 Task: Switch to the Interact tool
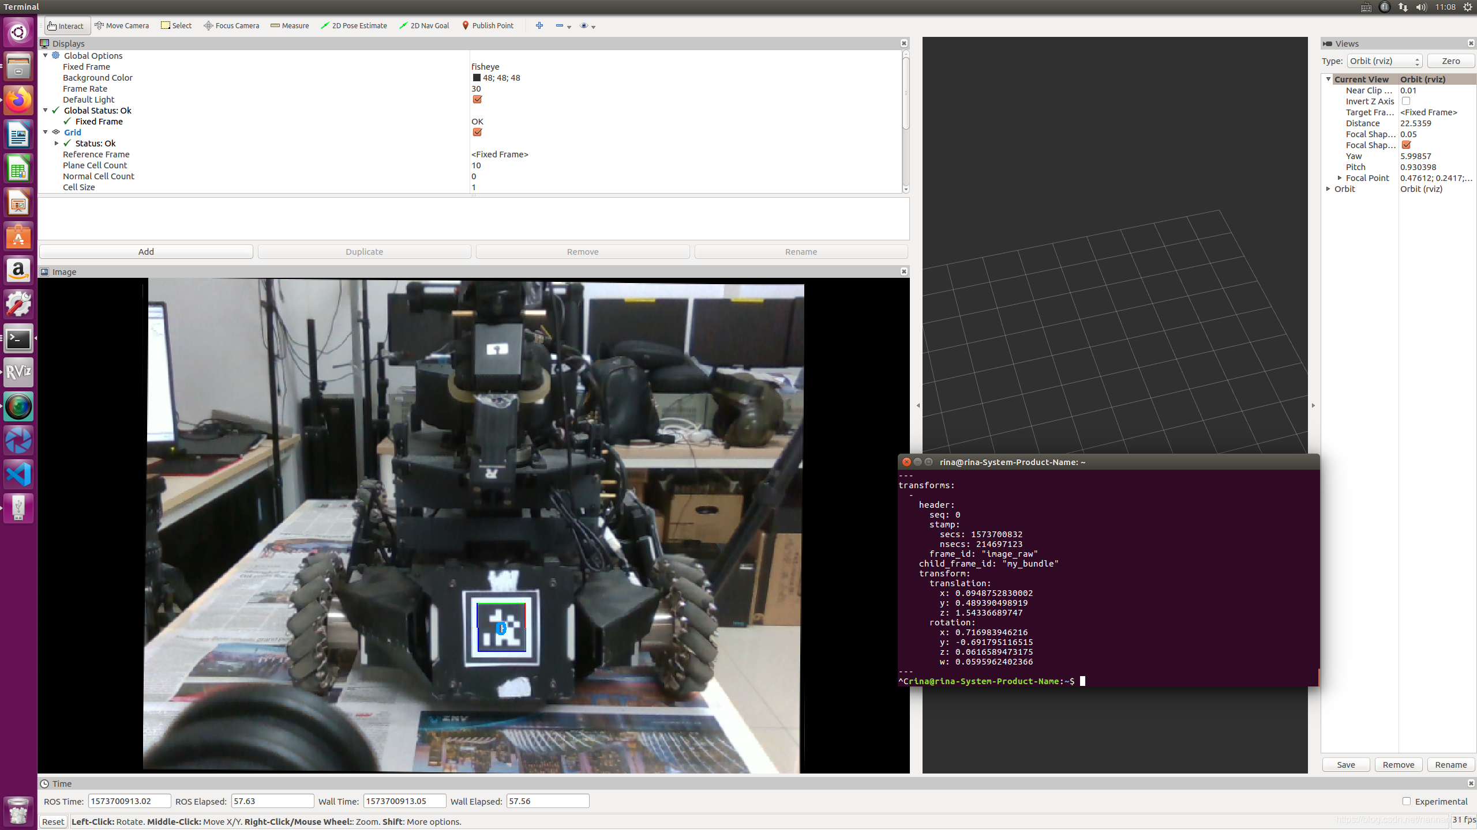click(x=66, y=26)
